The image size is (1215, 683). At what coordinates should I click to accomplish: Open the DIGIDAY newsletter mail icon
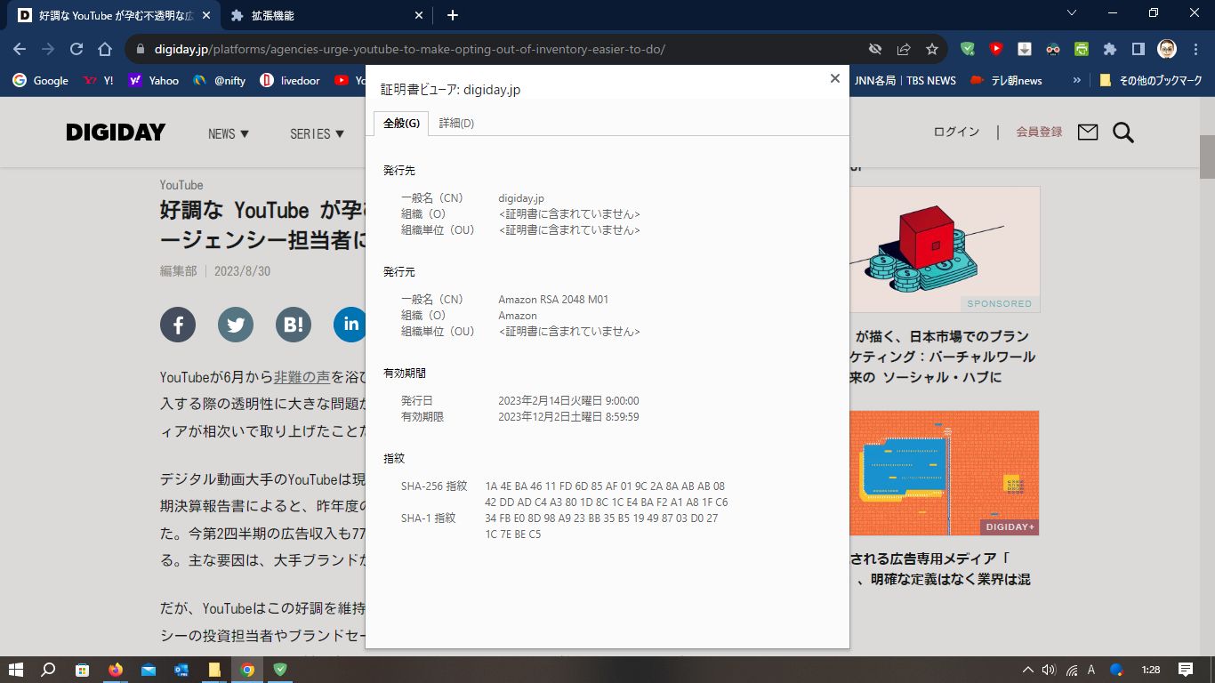(x=1086, y=132)
